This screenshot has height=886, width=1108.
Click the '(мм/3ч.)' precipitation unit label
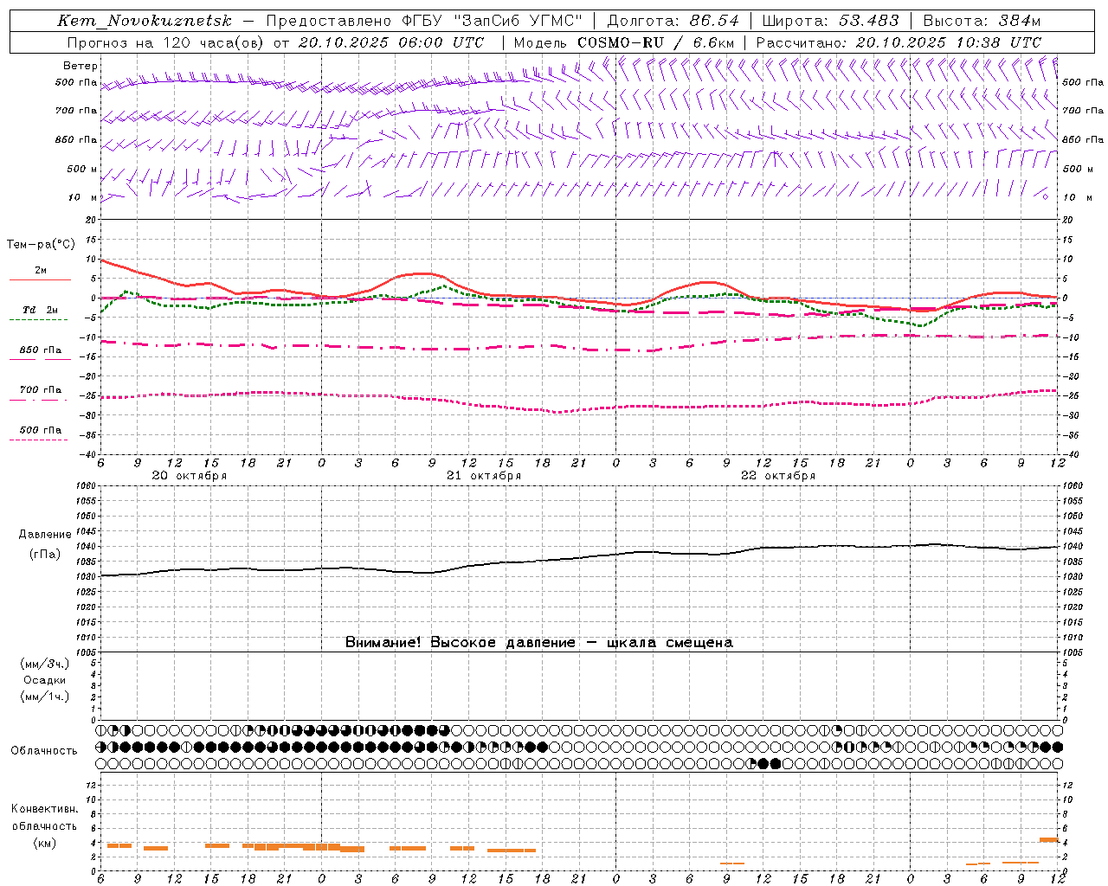(45, 664)
